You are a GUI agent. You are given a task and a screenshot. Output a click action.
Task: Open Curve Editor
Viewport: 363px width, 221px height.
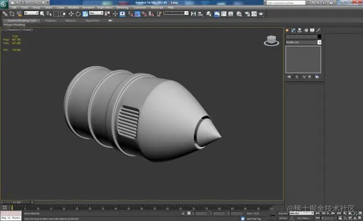pyautogui.click(x=224, y=14)
